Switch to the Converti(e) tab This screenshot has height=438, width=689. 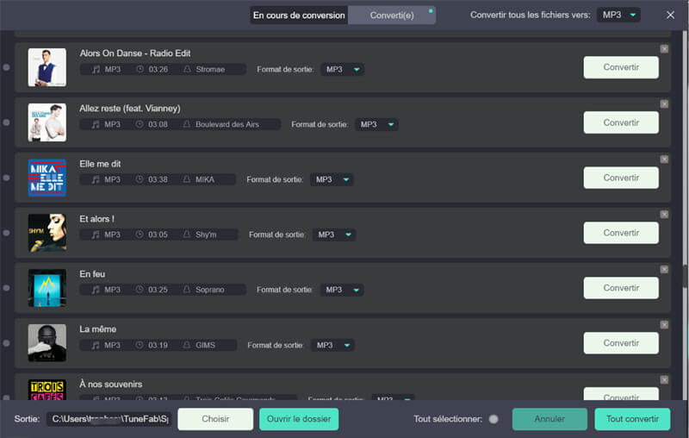392,16
